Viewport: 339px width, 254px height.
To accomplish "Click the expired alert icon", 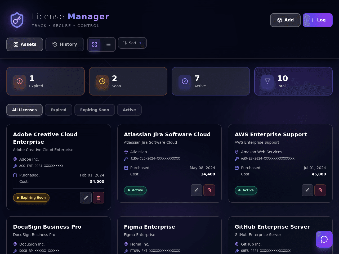I will pos(20,81).
